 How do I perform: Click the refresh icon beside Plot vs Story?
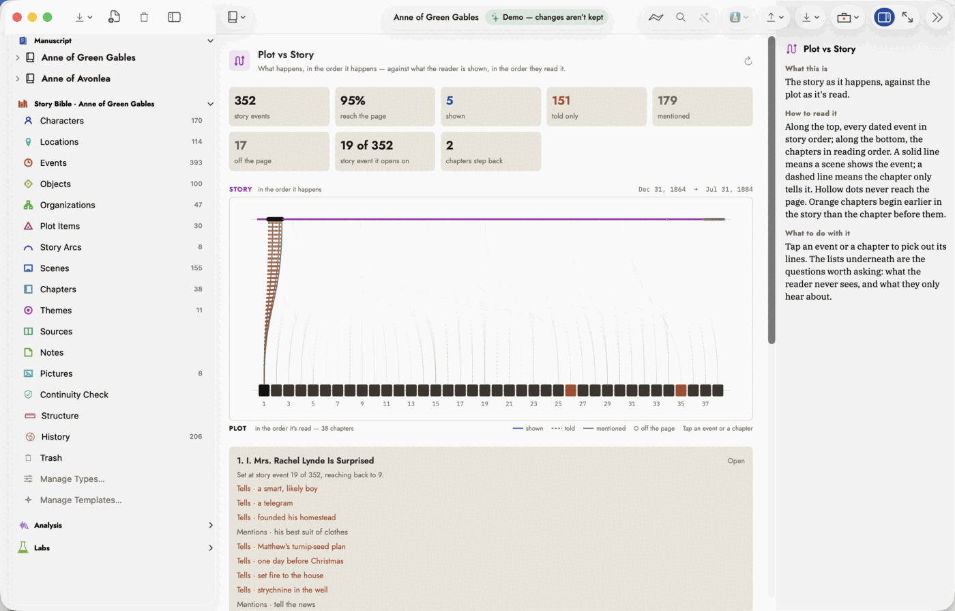pos(748,61)
